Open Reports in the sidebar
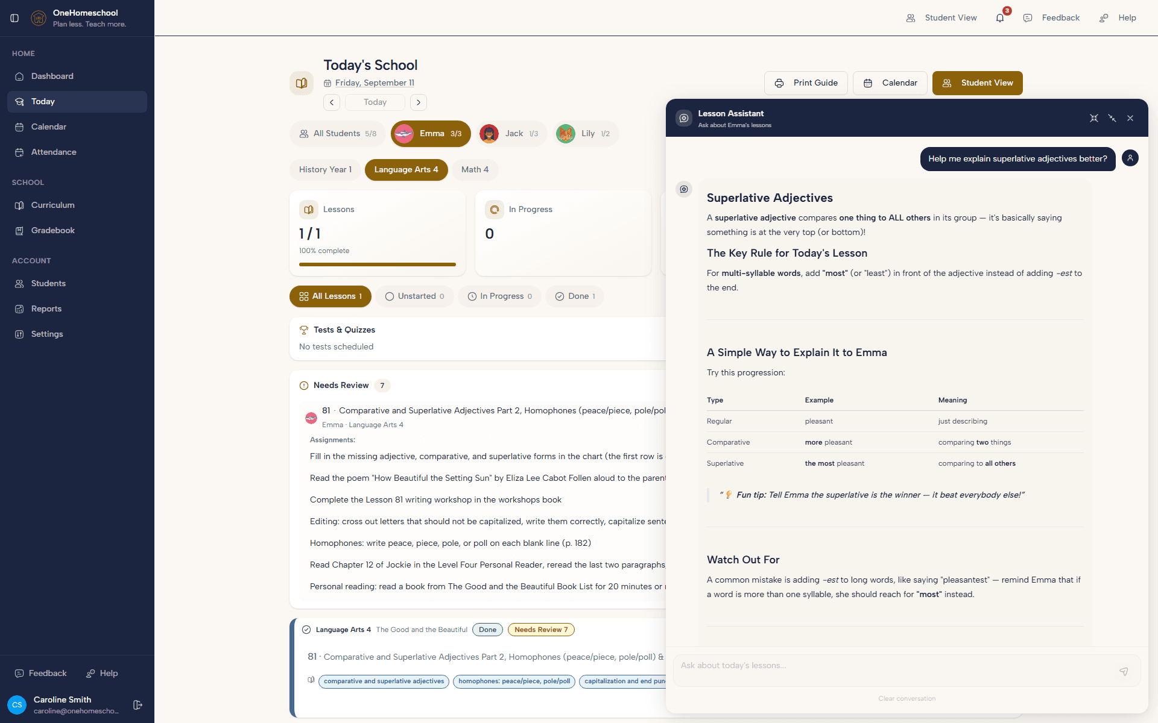1158x723 pixels. [77, 309]
